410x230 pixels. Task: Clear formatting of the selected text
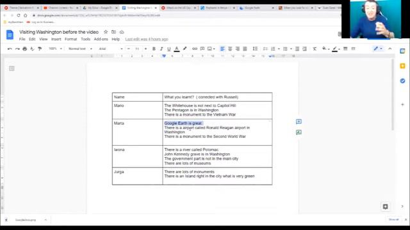[x=315, y=49]
